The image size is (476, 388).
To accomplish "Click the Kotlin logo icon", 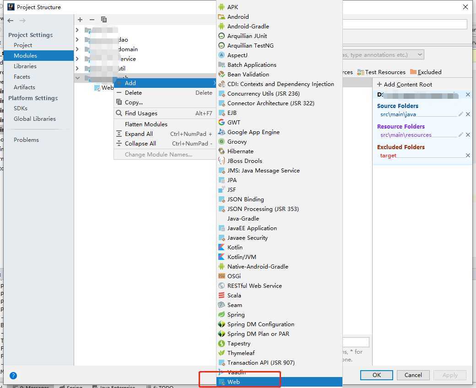I will click(222, 247).
